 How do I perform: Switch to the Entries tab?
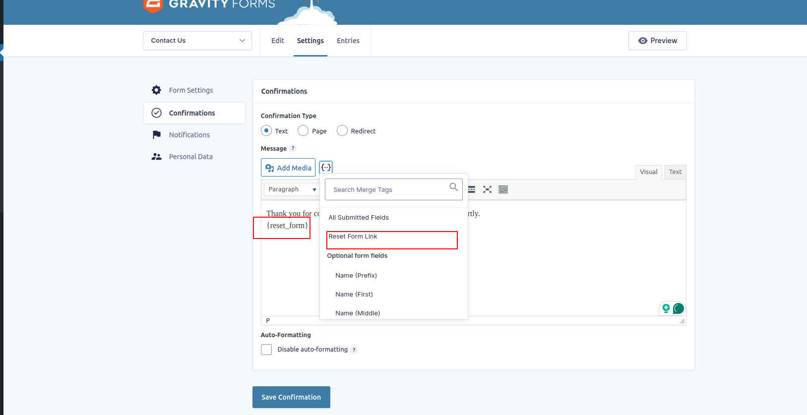[348, 41]
